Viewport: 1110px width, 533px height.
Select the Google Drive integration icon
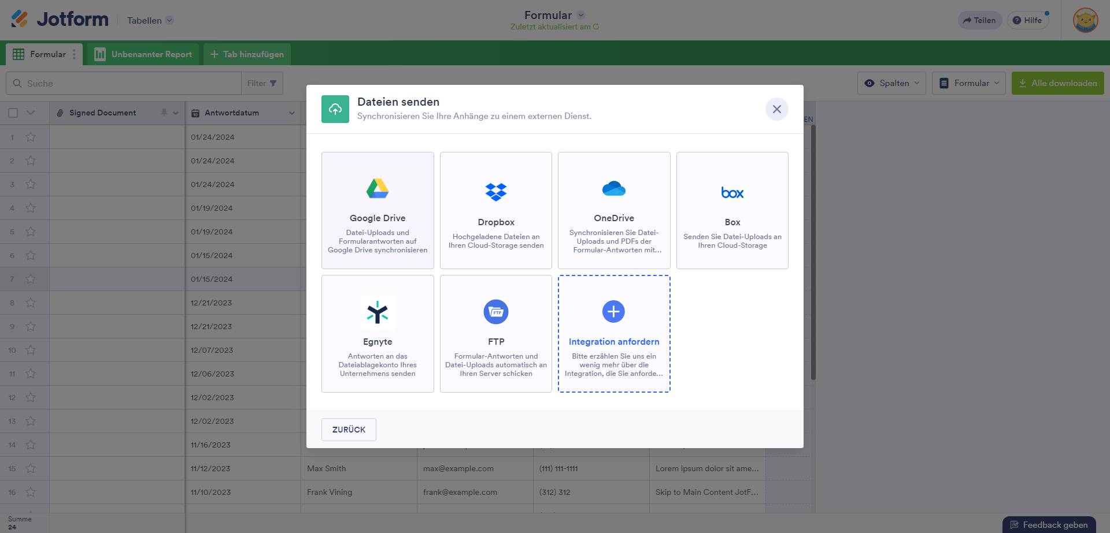tap(378, 189)
